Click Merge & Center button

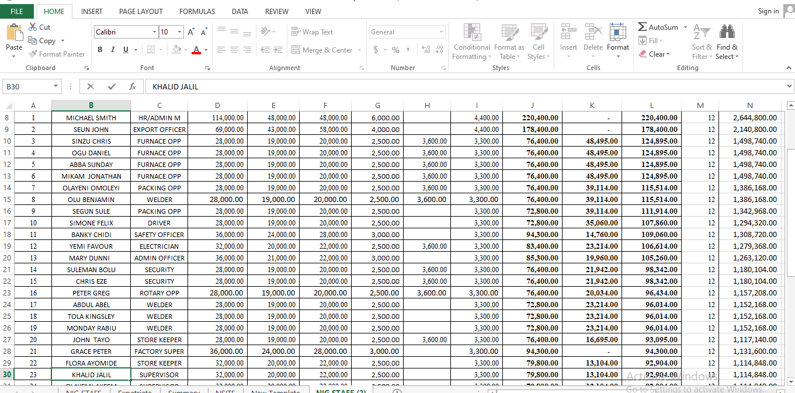tap(322, 50)
